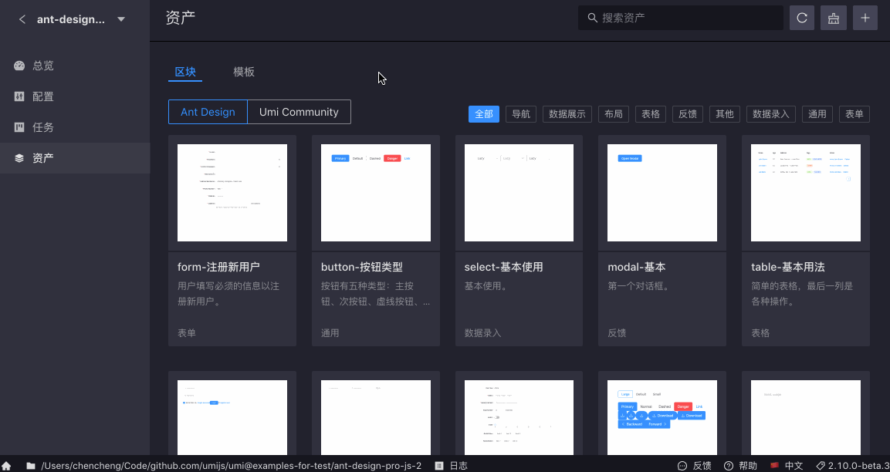Click the home icon in status bar
Image resolution: width=890 pixels, height=472 pixels.
point(6,466)
